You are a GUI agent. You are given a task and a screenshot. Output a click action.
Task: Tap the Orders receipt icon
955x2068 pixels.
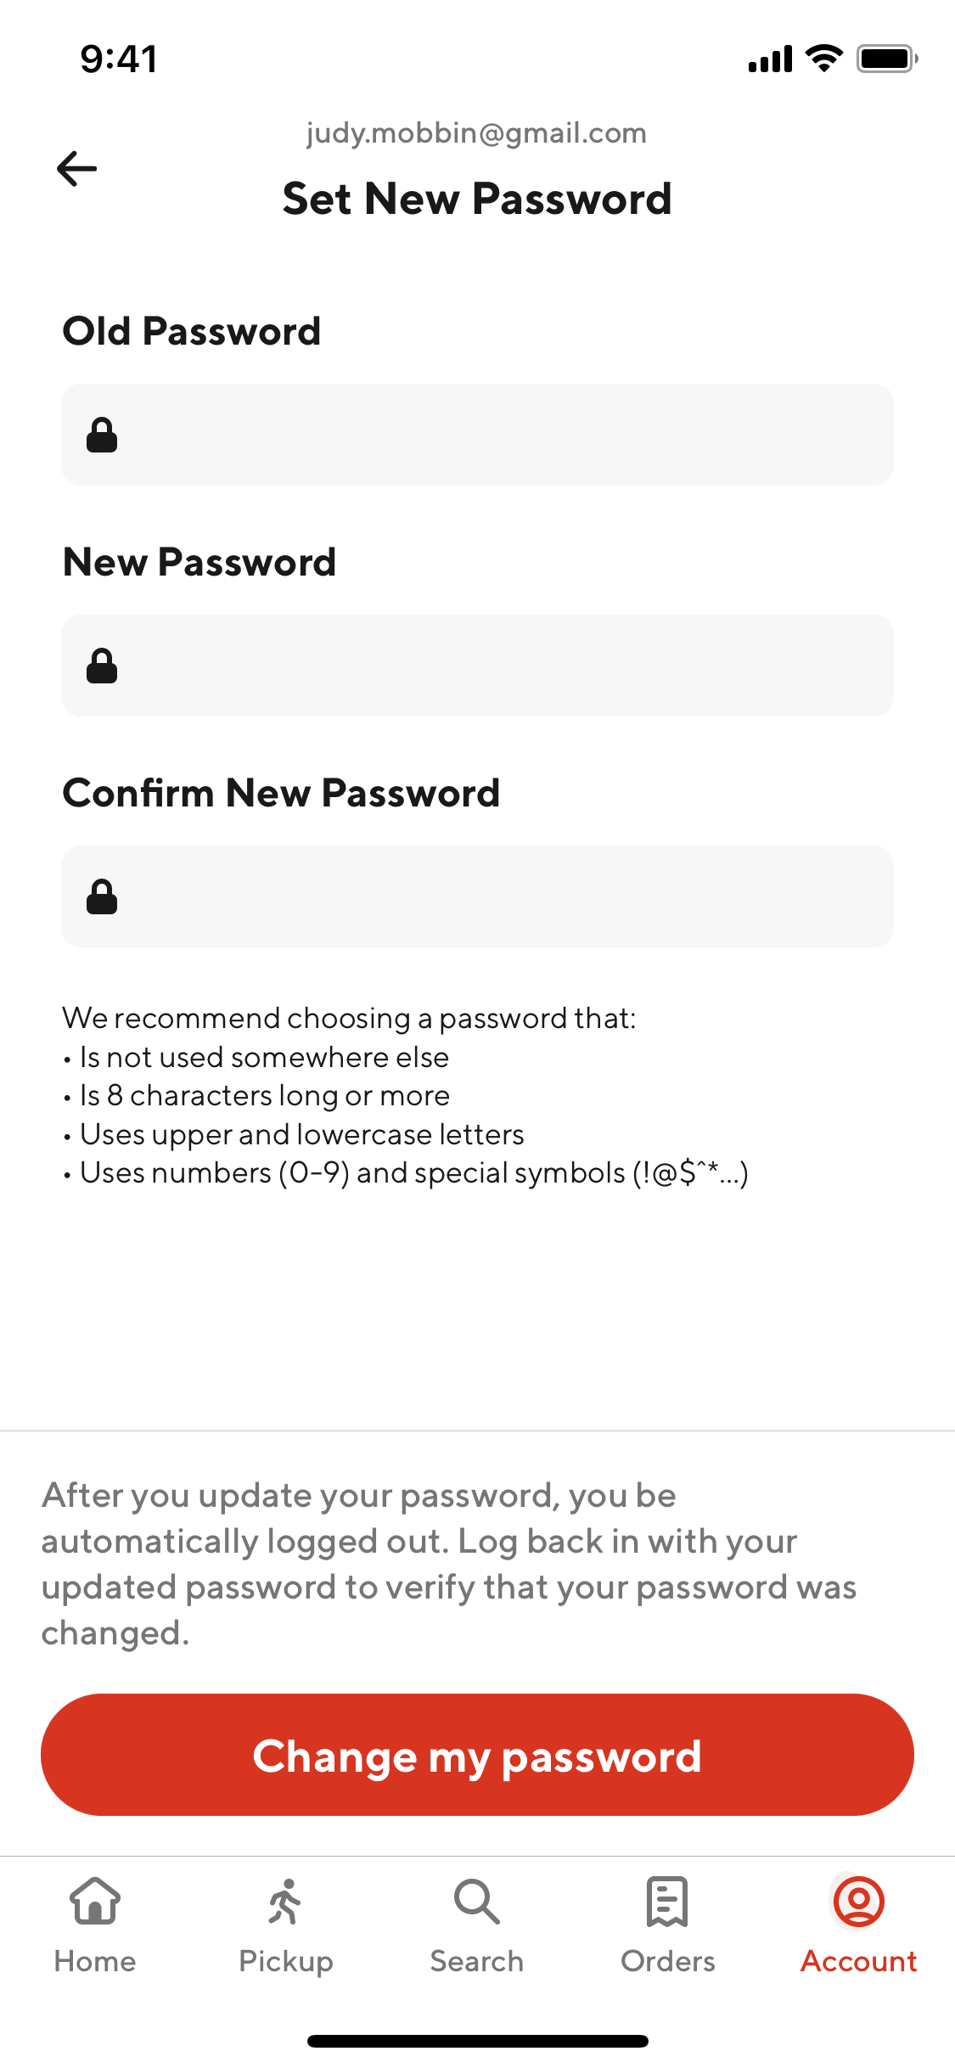(x=667, y=1901)
